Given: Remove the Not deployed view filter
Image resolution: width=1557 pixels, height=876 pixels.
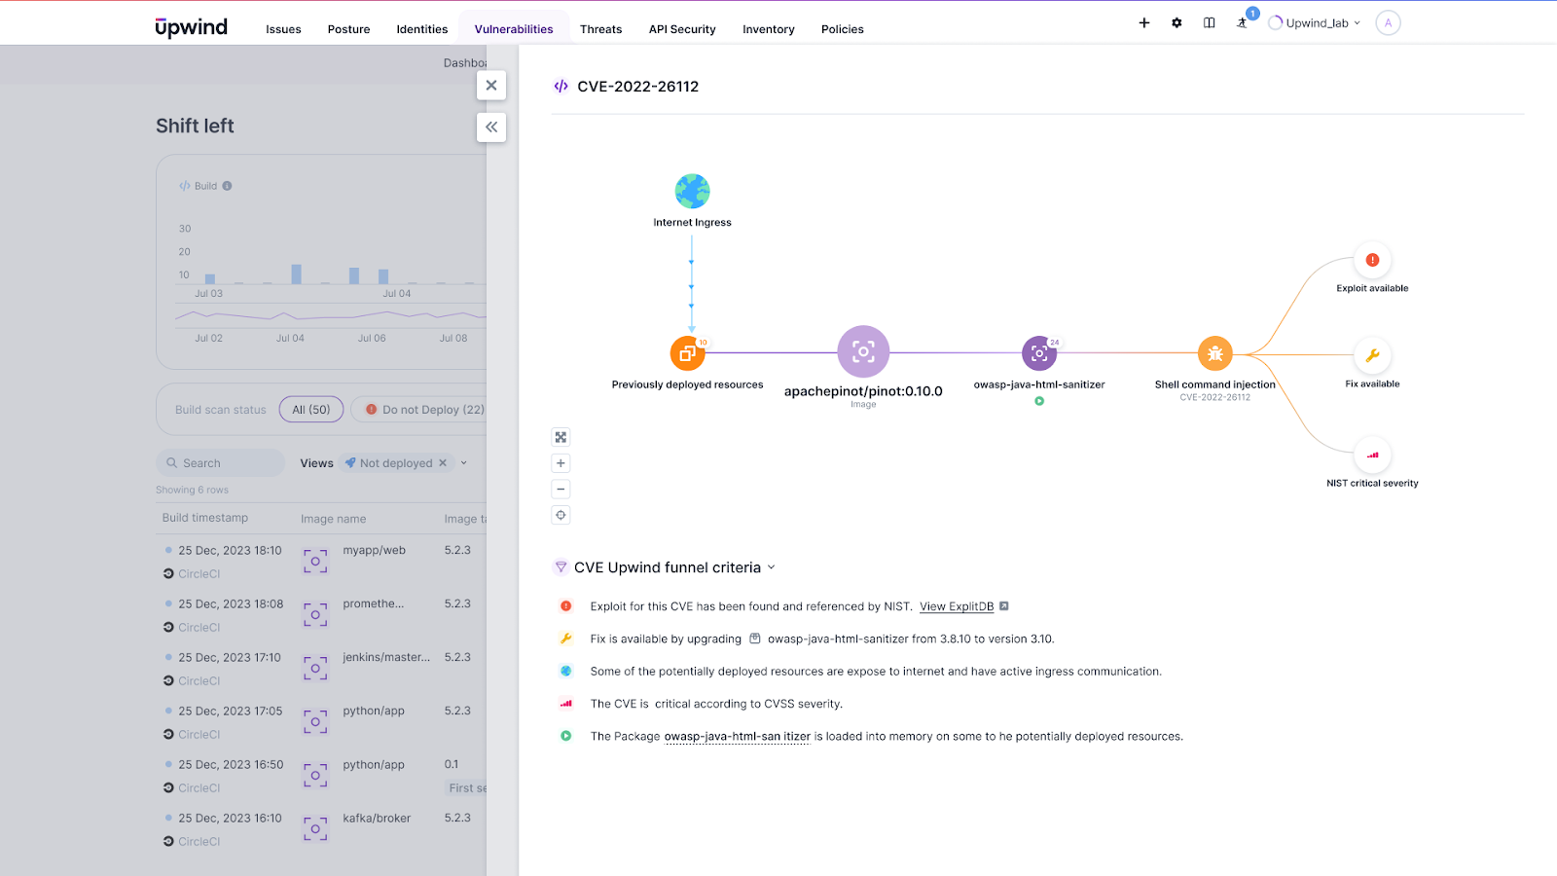Looking at the screenshot, I should [x=443, y=463].
